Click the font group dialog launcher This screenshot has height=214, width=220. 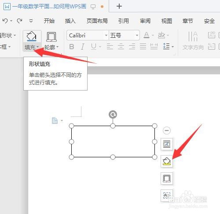tap(174, 54)
